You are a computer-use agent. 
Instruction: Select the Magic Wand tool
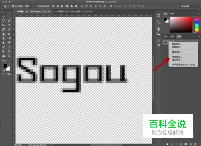(x=9, y=20)
